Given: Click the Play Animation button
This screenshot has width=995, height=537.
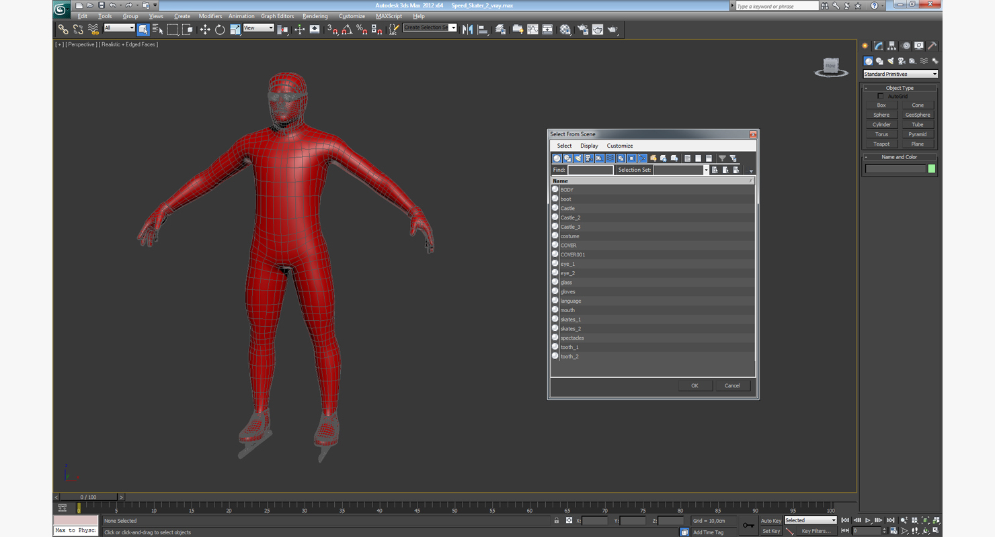Looking at the screenshot, I should click(868, 520).
